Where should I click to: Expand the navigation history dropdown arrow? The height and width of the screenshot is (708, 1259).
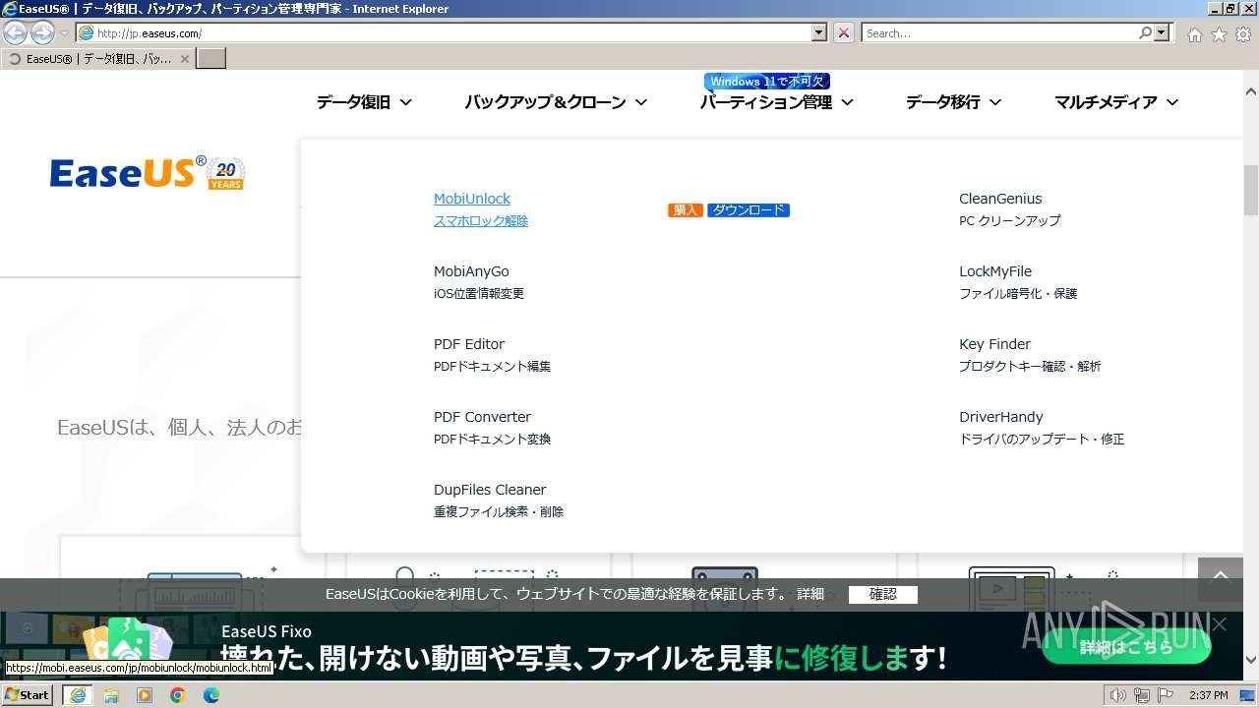(x=65, y=33)
